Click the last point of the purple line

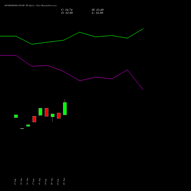tap(143, 90)
